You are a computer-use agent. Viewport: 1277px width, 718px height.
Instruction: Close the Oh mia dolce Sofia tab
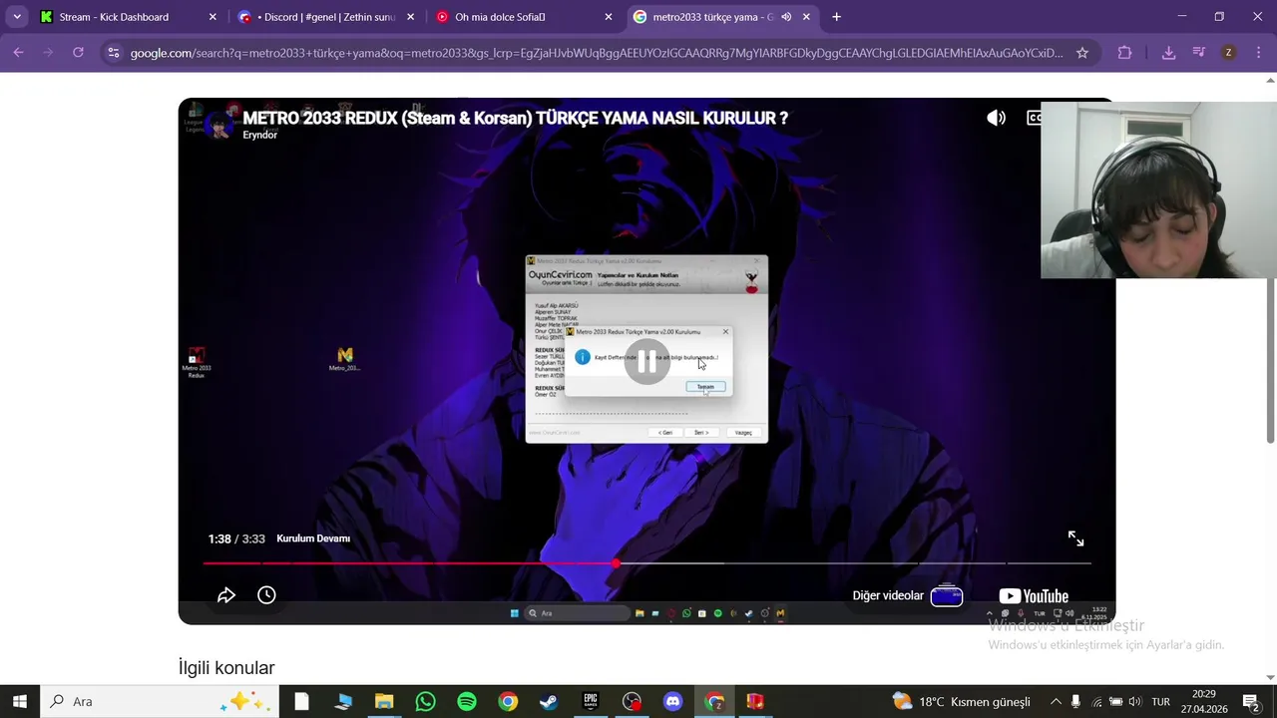coord(609,17)
